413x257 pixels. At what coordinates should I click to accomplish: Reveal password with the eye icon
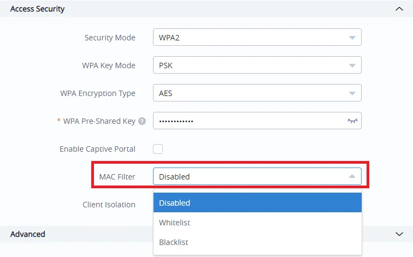click(x=352, y=121)
